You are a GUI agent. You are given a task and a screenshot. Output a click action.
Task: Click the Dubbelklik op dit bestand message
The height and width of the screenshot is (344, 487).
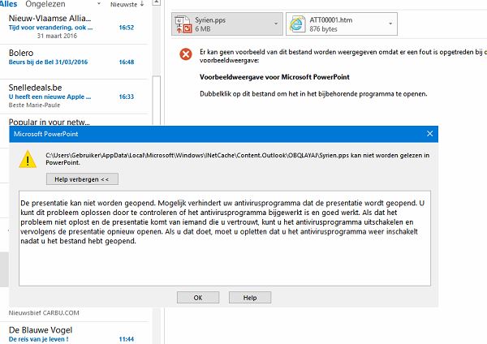[313, 94]
